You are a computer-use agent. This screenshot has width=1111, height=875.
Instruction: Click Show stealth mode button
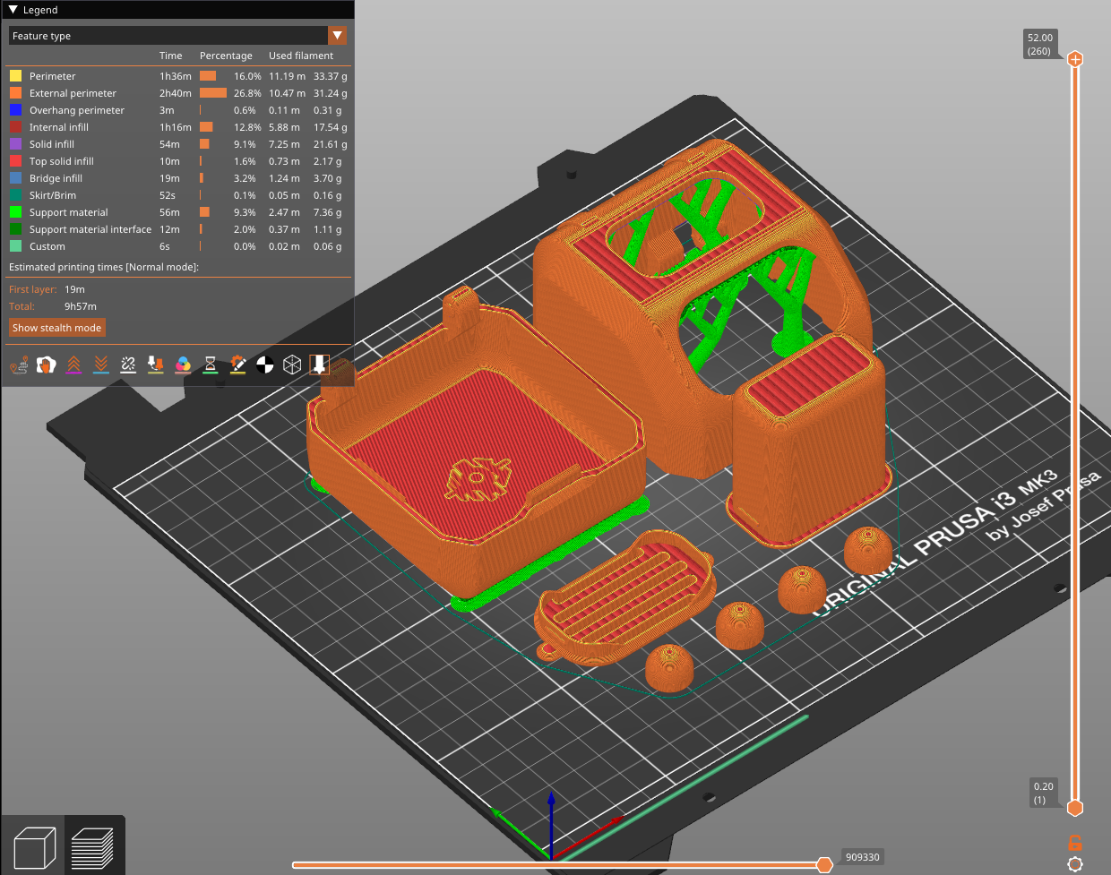pyautogui.click(x=56, y=328)
